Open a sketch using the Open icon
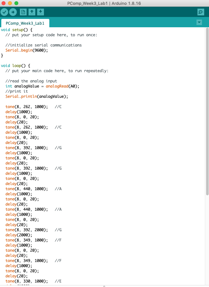Viewport: 209px width, 287px height. 32,12
